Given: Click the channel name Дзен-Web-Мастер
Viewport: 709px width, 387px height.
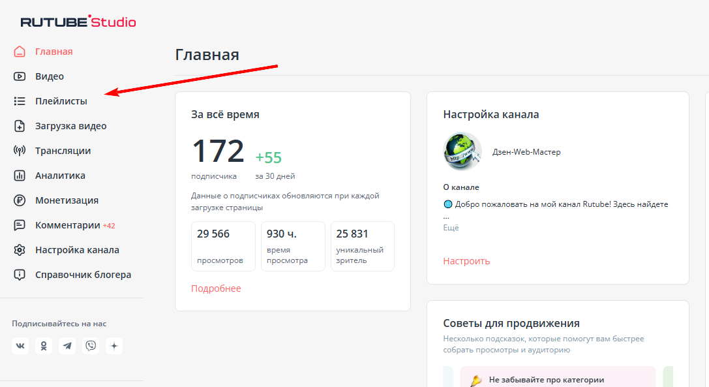Looking at the screenshot, I should pos(526,152).
